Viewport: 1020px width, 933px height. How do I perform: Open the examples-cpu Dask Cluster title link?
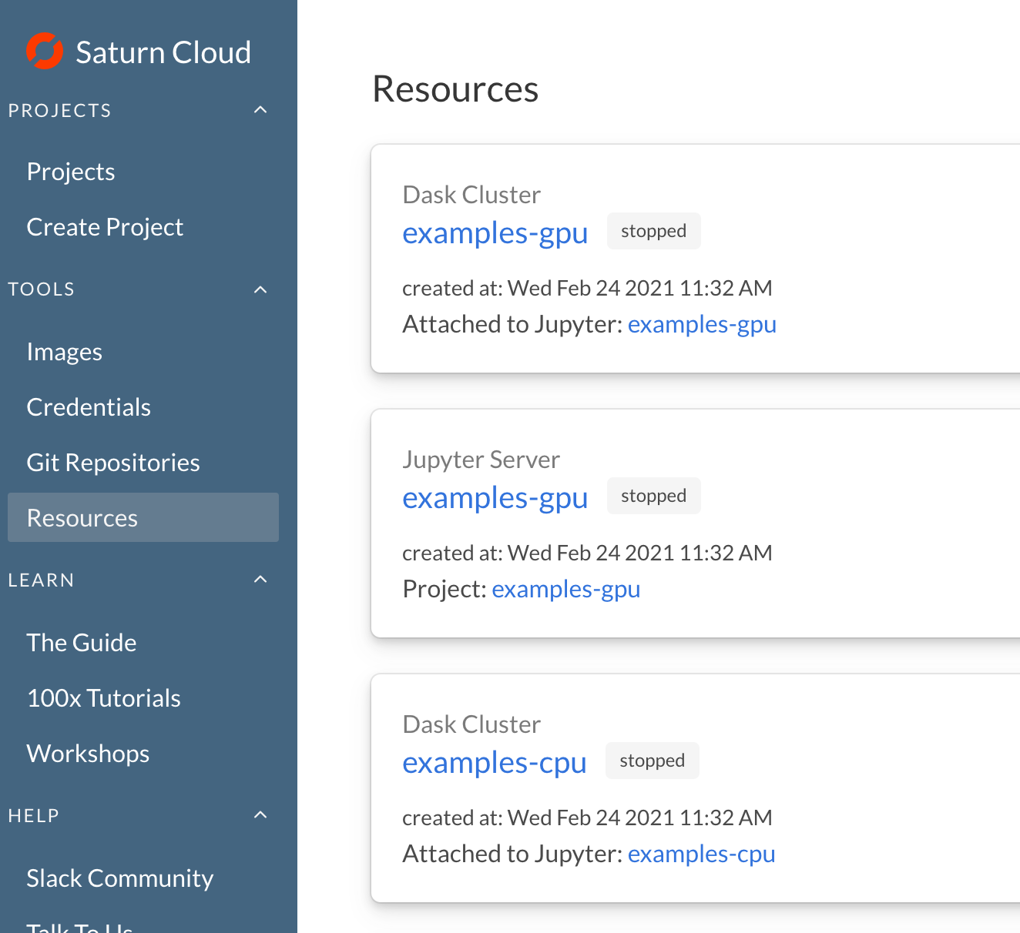[x=495, y=762]
